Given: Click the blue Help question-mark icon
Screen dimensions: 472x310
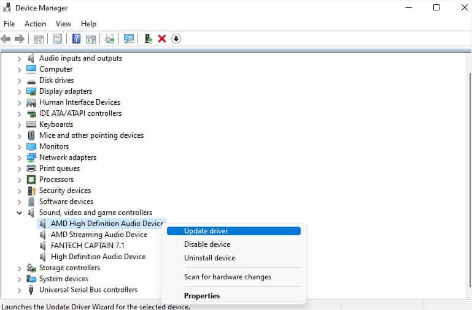Looking at the screenshot, I should (77, 39).
